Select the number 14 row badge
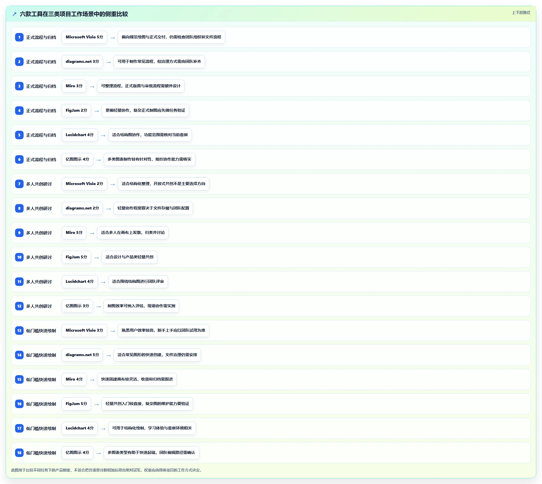 tap(19, 355)
